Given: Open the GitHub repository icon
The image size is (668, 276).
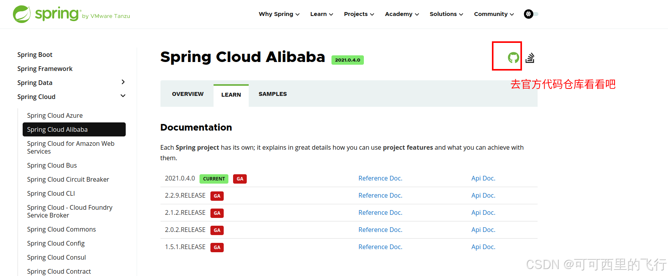Looking at the screenshot, I should pyautogui.click(x=513, y=58).
